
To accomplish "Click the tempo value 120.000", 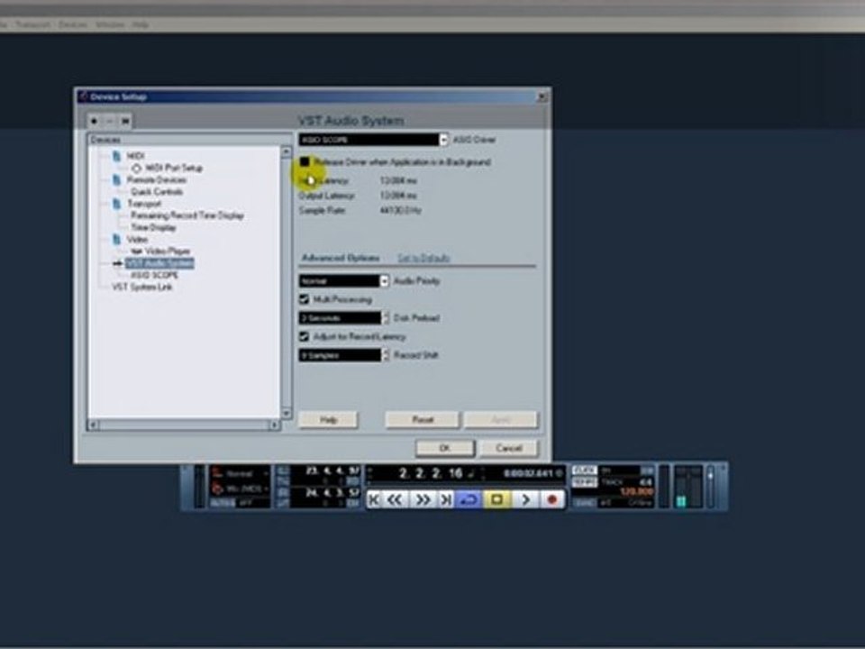I will (x=637, y=492).
